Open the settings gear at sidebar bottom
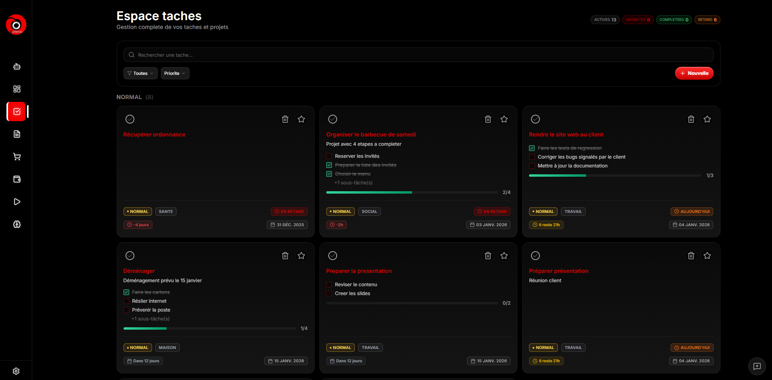The image size is (772, 380). click(16, 371)
